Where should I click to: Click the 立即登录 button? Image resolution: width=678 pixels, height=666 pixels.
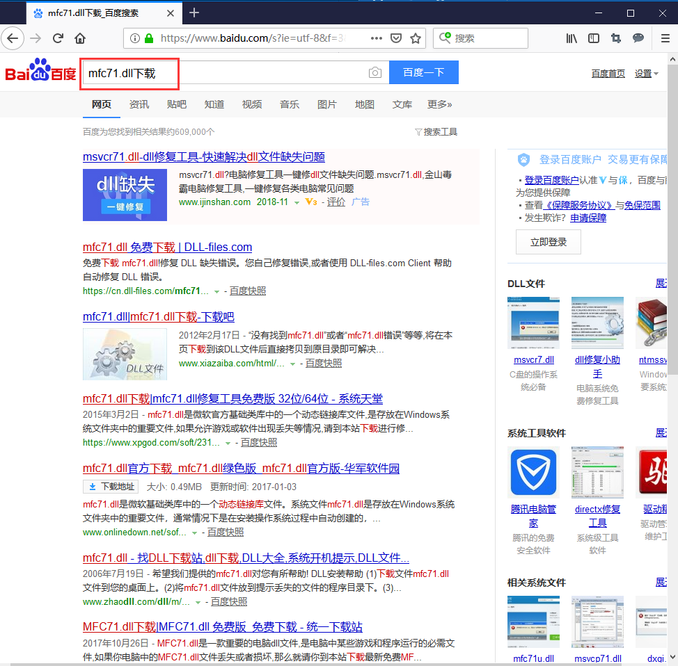pyautogui.click(x=549, y=243)
